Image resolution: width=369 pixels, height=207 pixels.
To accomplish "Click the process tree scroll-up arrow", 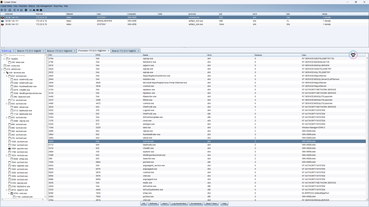I will tap(45, 55).
